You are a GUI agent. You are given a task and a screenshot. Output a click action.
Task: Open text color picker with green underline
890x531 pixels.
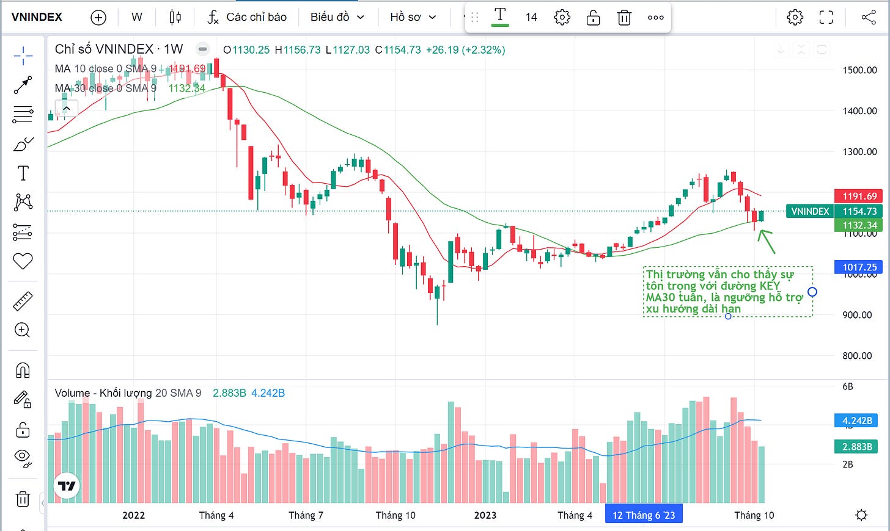point(500,17)
